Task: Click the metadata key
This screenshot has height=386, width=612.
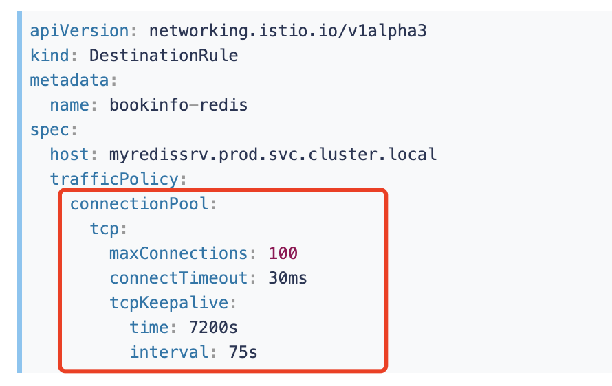Action: tap(69, 80)
